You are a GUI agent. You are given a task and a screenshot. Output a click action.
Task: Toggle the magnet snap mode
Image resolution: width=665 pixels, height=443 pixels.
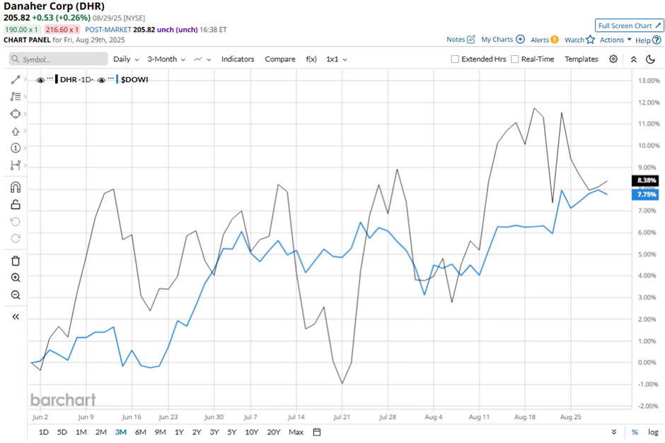pyautogui.click(x=16, y=188)
